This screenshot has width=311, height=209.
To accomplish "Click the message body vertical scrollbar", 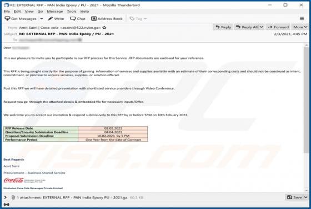I will (x=306, y=100).
